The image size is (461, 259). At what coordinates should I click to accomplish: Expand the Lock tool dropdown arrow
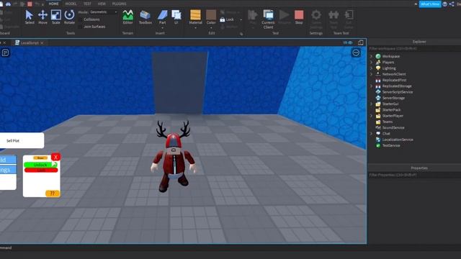pyautogui.click(x=241, y=19)
